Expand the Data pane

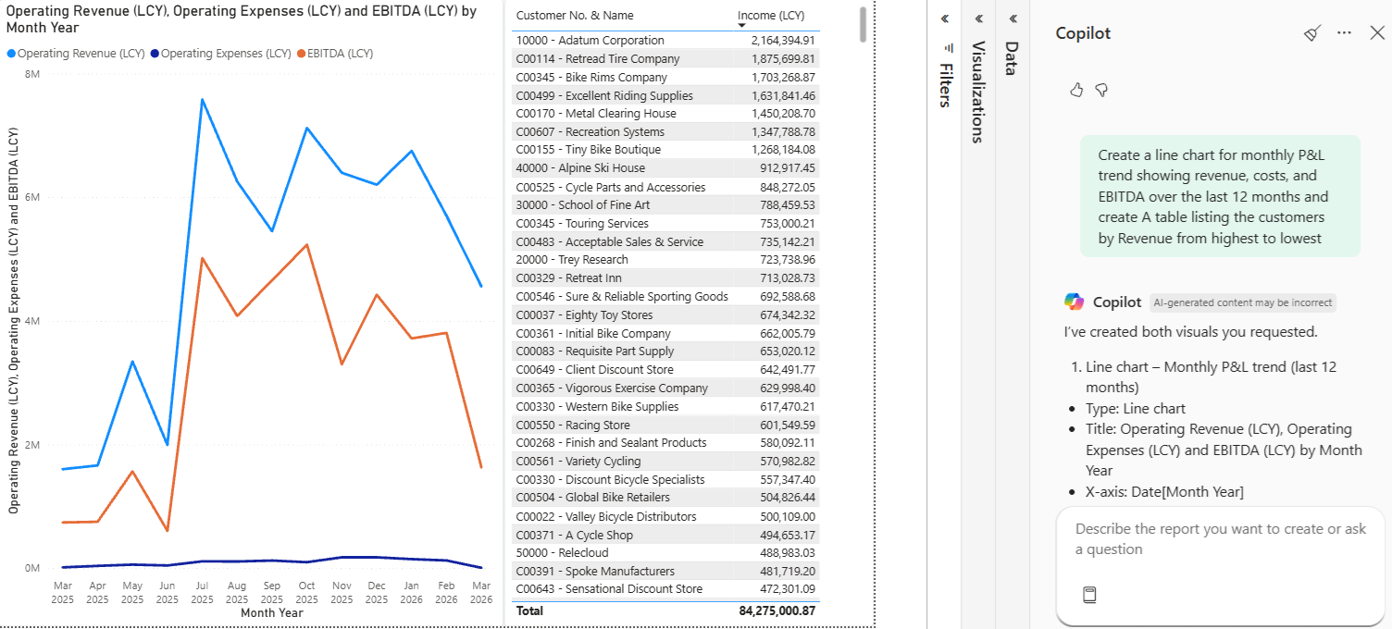pyautogui.click(x=1013, y=18)
